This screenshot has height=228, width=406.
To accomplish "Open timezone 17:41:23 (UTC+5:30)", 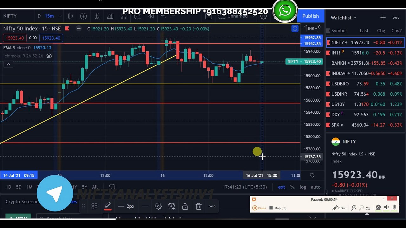I will tap(245, 187).
